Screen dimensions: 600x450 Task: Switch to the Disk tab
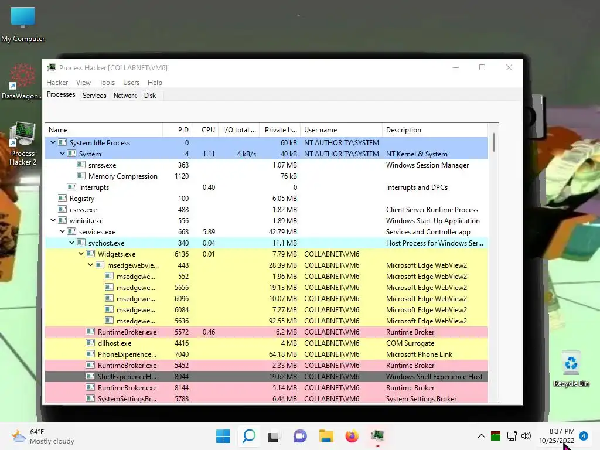click(x=149, y=96)
